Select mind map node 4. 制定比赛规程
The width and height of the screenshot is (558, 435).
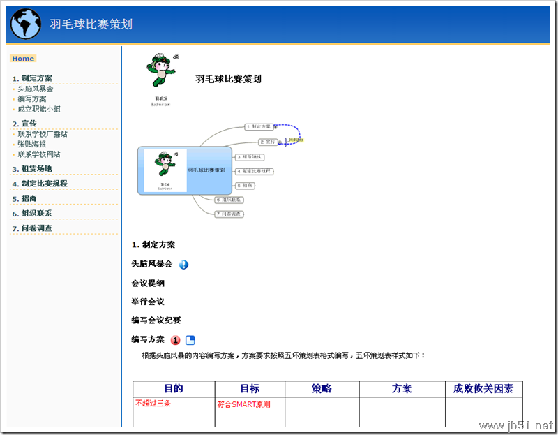254,171
